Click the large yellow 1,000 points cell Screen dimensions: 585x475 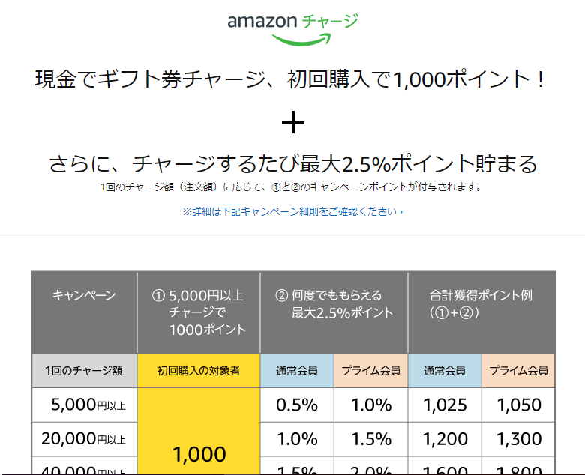pyautogui.click(x=199, y=454)
